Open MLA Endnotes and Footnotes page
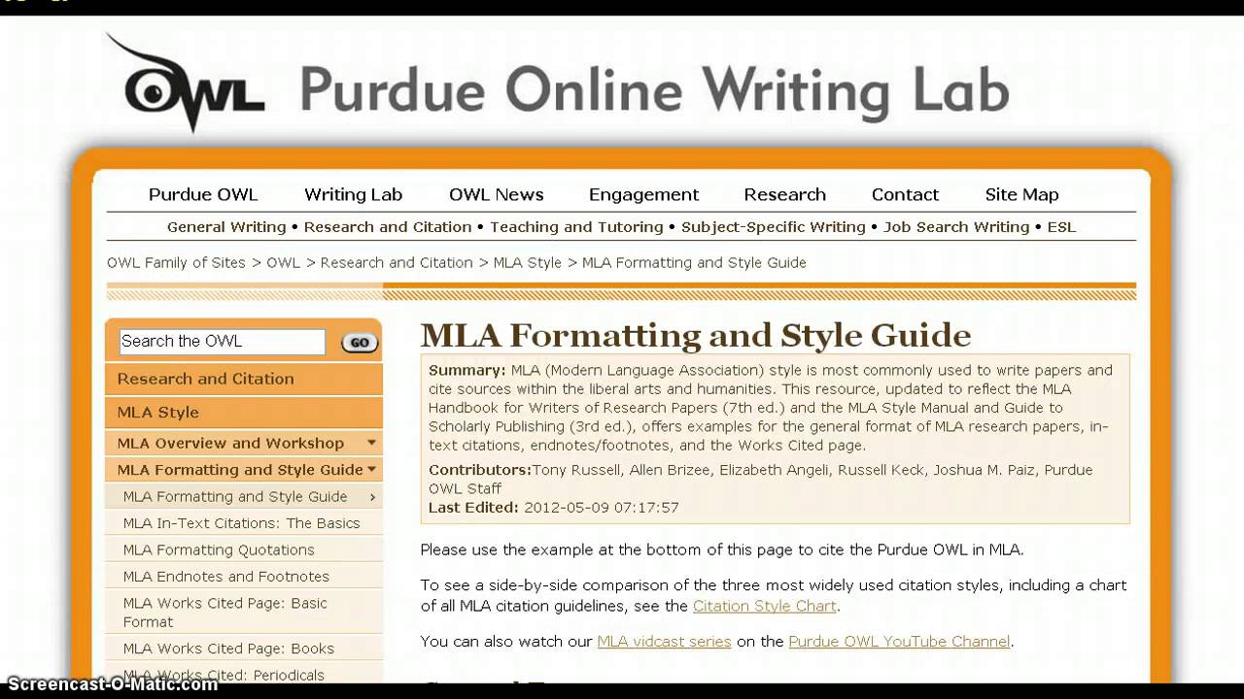 coord(225,577)
